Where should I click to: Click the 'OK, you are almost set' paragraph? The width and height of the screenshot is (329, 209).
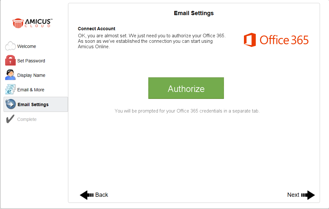152,41
